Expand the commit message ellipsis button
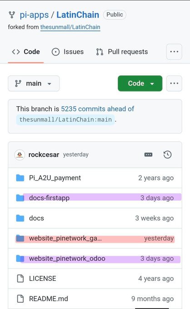190x309 pixels. [148, 154]
